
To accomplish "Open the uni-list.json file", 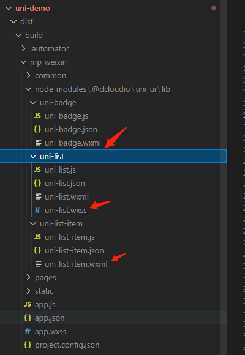I will click(x=65, y=184).
